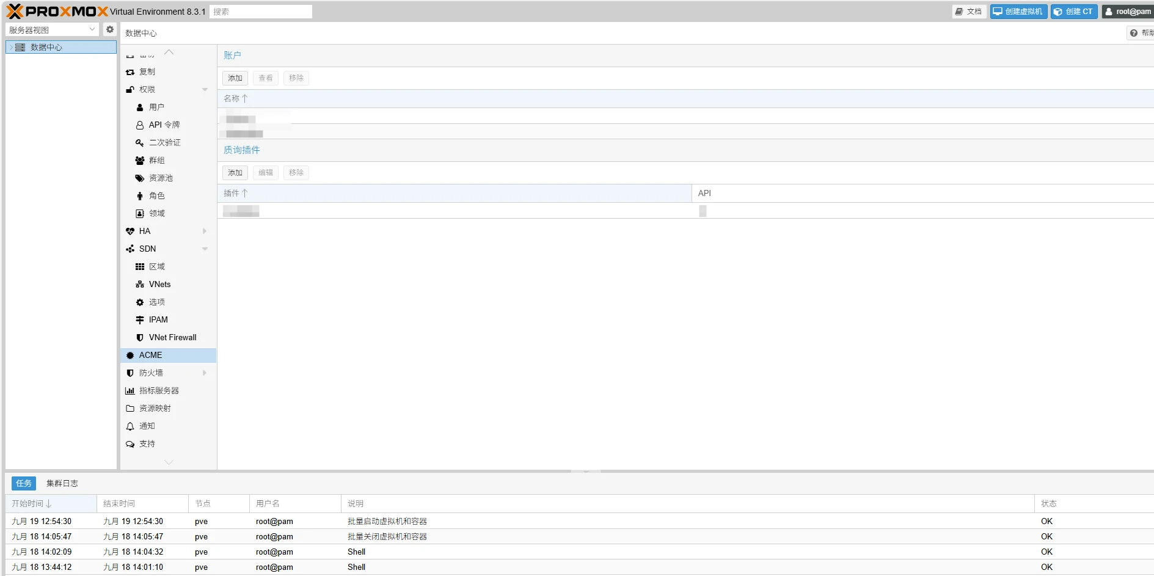The height and width of the screenshot is (576, 1154).
Task: Click the 说明 column header
Action: 687,503
